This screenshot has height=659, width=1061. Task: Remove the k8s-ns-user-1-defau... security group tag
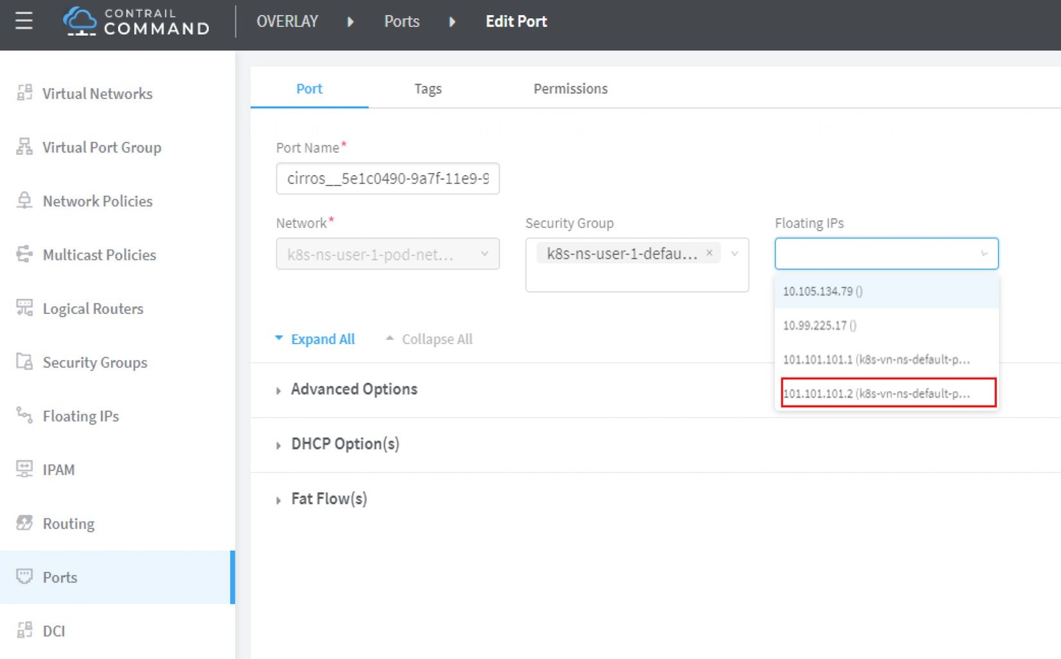709,253
